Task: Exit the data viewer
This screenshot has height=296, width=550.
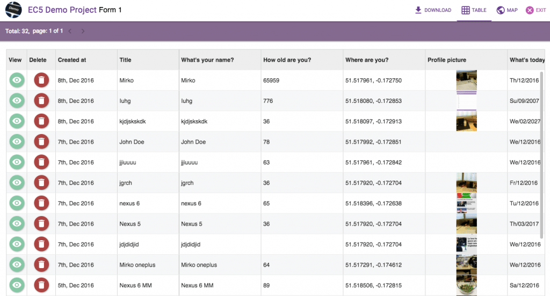Action: 535,10
